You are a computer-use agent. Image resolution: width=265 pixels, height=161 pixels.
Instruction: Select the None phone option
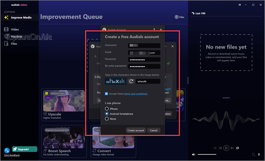107,119
